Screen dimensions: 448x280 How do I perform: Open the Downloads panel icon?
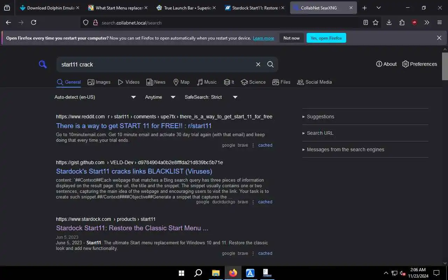(x=389, y=22)
